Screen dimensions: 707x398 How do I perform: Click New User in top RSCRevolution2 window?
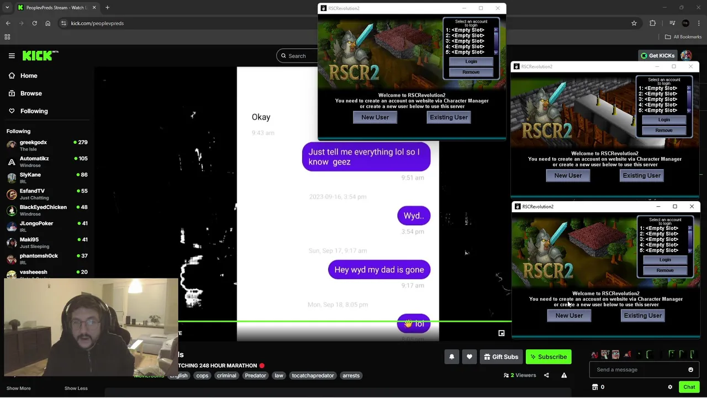[375, 117]
